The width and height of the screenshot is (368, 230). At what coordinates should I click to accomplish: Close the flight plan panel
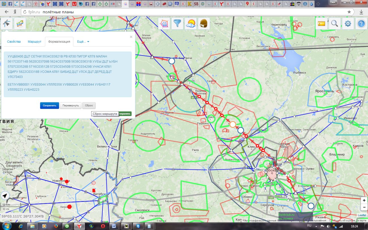(131, 37)
